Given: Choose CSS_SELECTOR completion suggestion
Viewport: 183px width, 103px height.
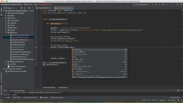Looking at the screenshot, I should pyautogui.click(x=100, y=55).
